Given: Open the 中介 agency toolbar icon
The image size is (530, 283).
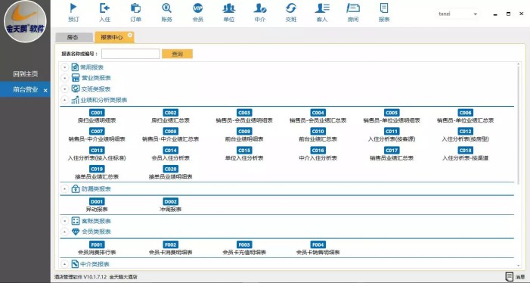Looking at the screenshot, I should pyautogui.click(x=260, y=13).
